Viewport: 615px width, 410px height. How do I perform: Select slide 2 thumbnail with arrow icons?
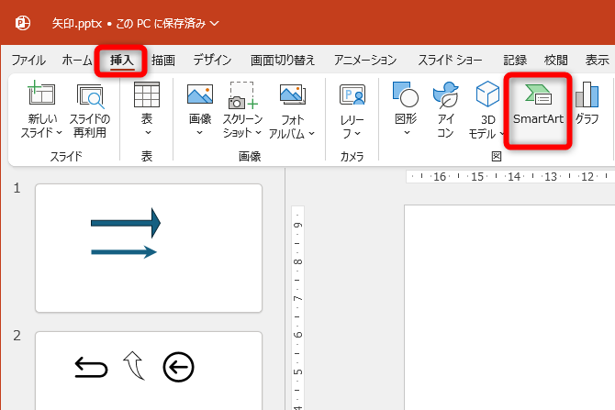(x=149, y=371)
